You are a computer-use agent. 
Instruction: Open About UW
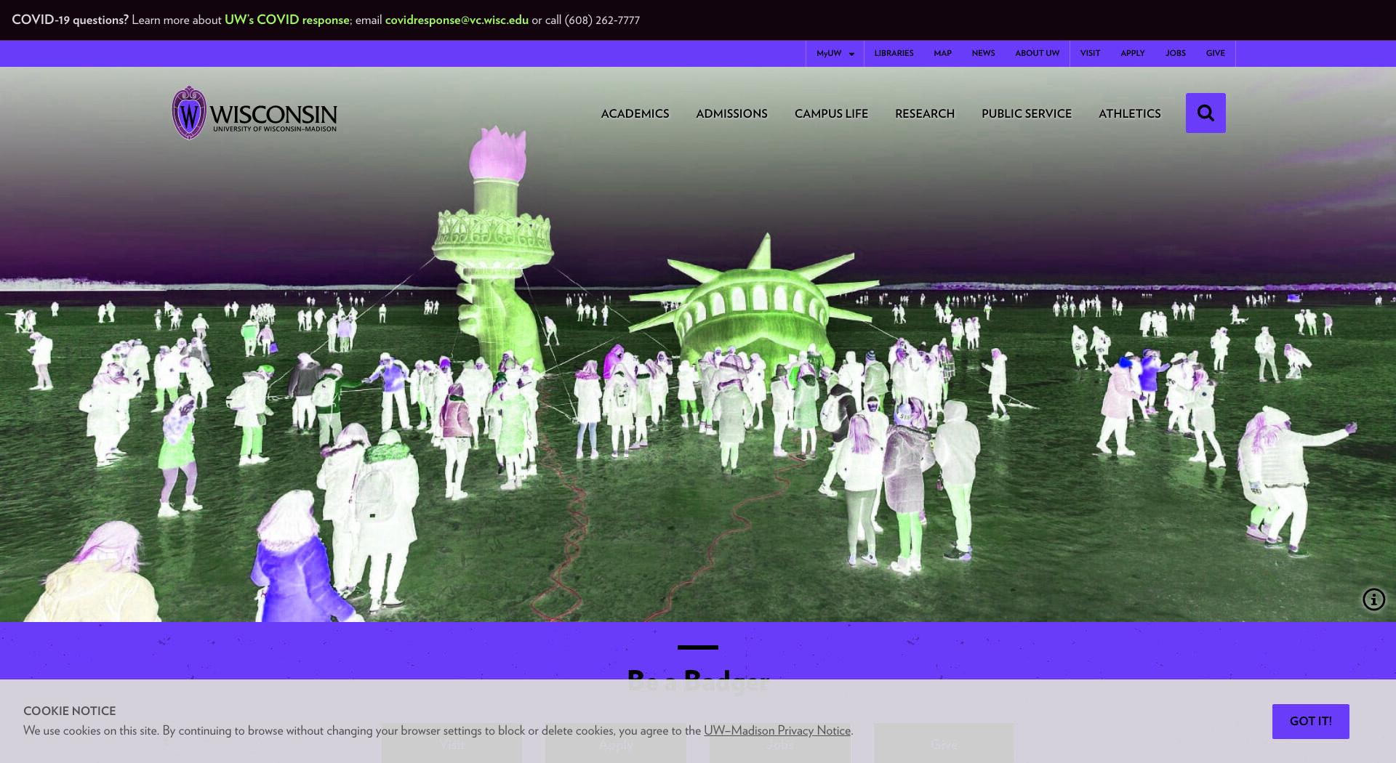coord(1037,53)
